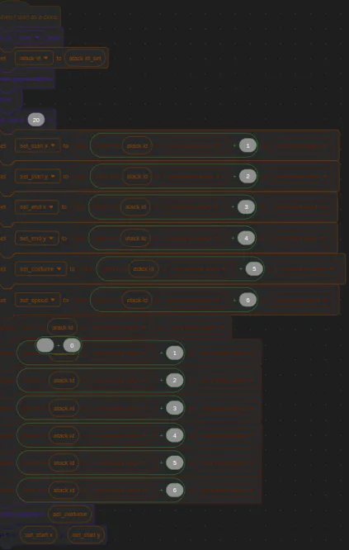The image size is (349, 550).
Task: Open the set_start x variable dropdown
Action: pos(37,145)
